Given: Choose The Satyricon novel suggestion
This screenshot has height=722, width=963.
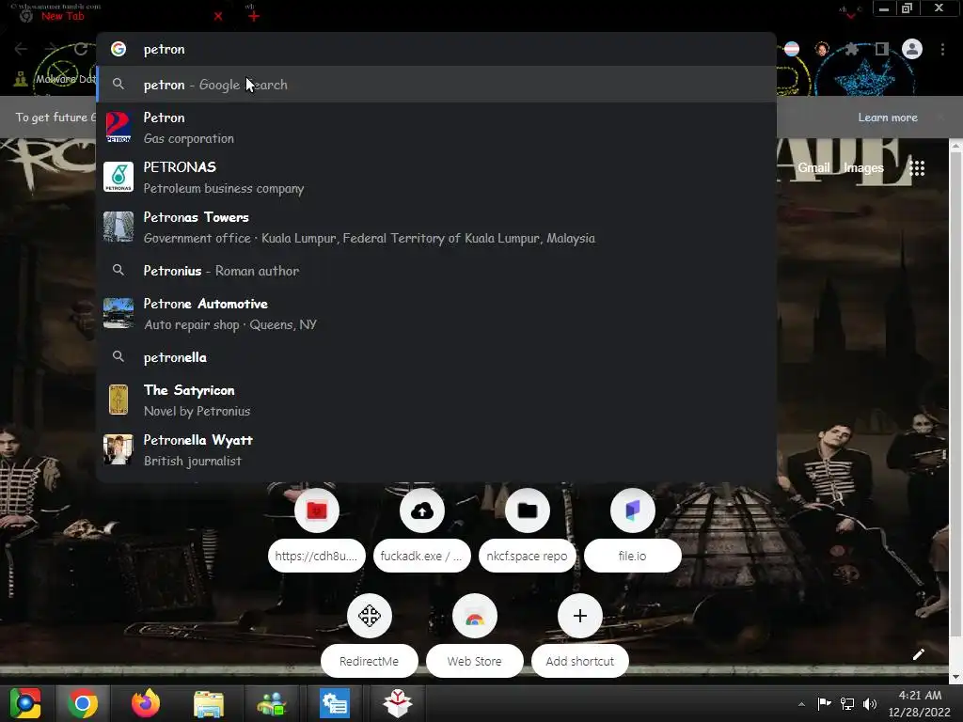Looking at the screenshot, I should (436, 400).
